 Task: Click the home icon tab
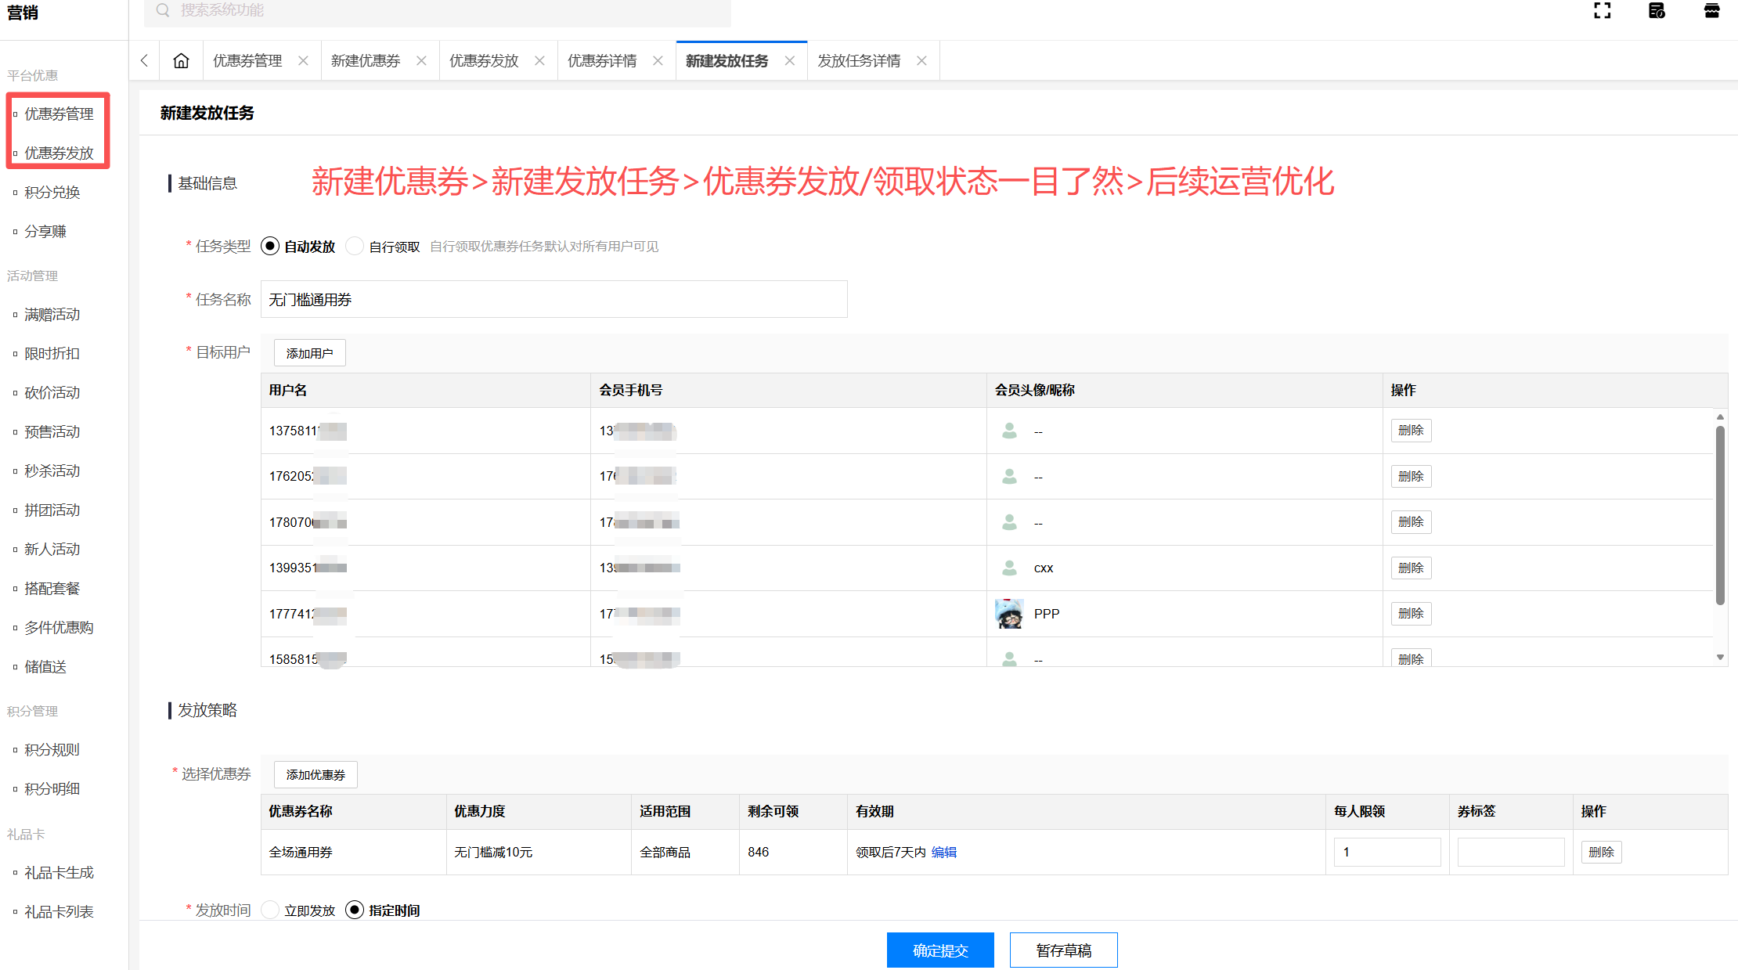tap(181, 61)
